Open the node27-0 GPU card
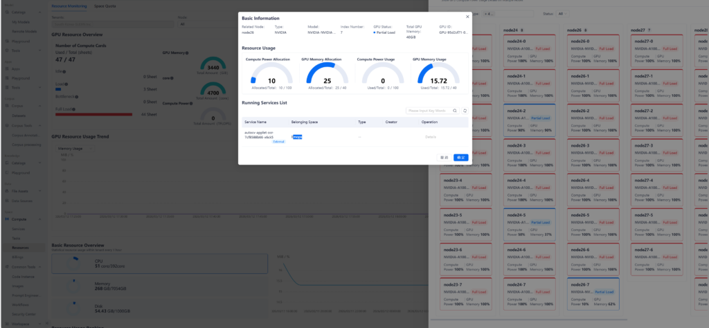709x328 pixels. tap(654, 51)
